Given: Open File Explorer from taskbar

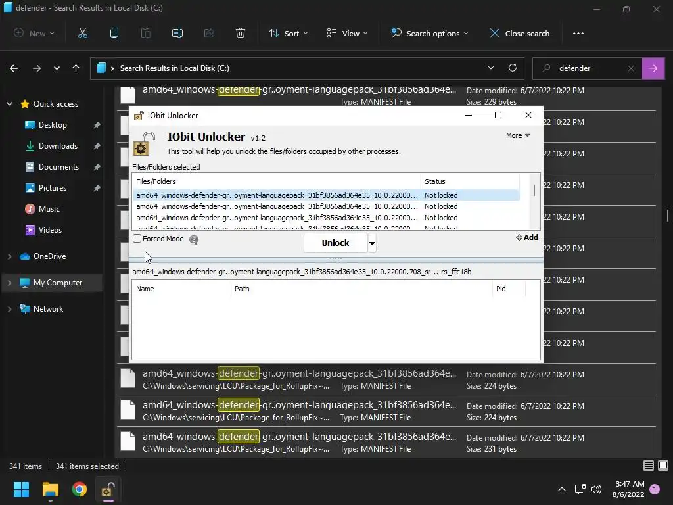Looking at the screenshot, I should point(50,489).
